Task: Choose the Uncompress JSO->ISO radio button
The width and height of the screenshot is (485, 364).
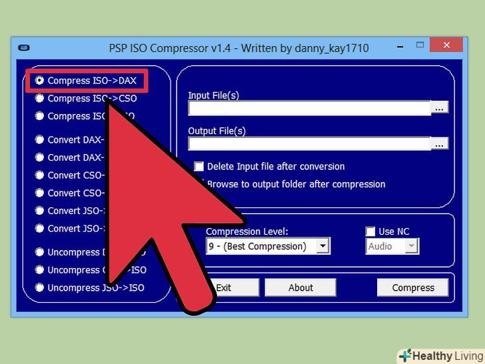Action: click(39, 287)
